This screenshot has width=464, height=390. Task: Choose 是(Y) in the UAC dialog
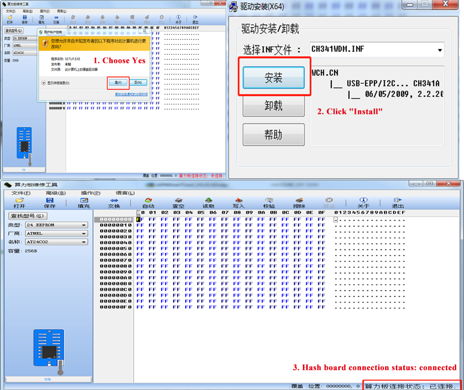[x=118, y=83]
